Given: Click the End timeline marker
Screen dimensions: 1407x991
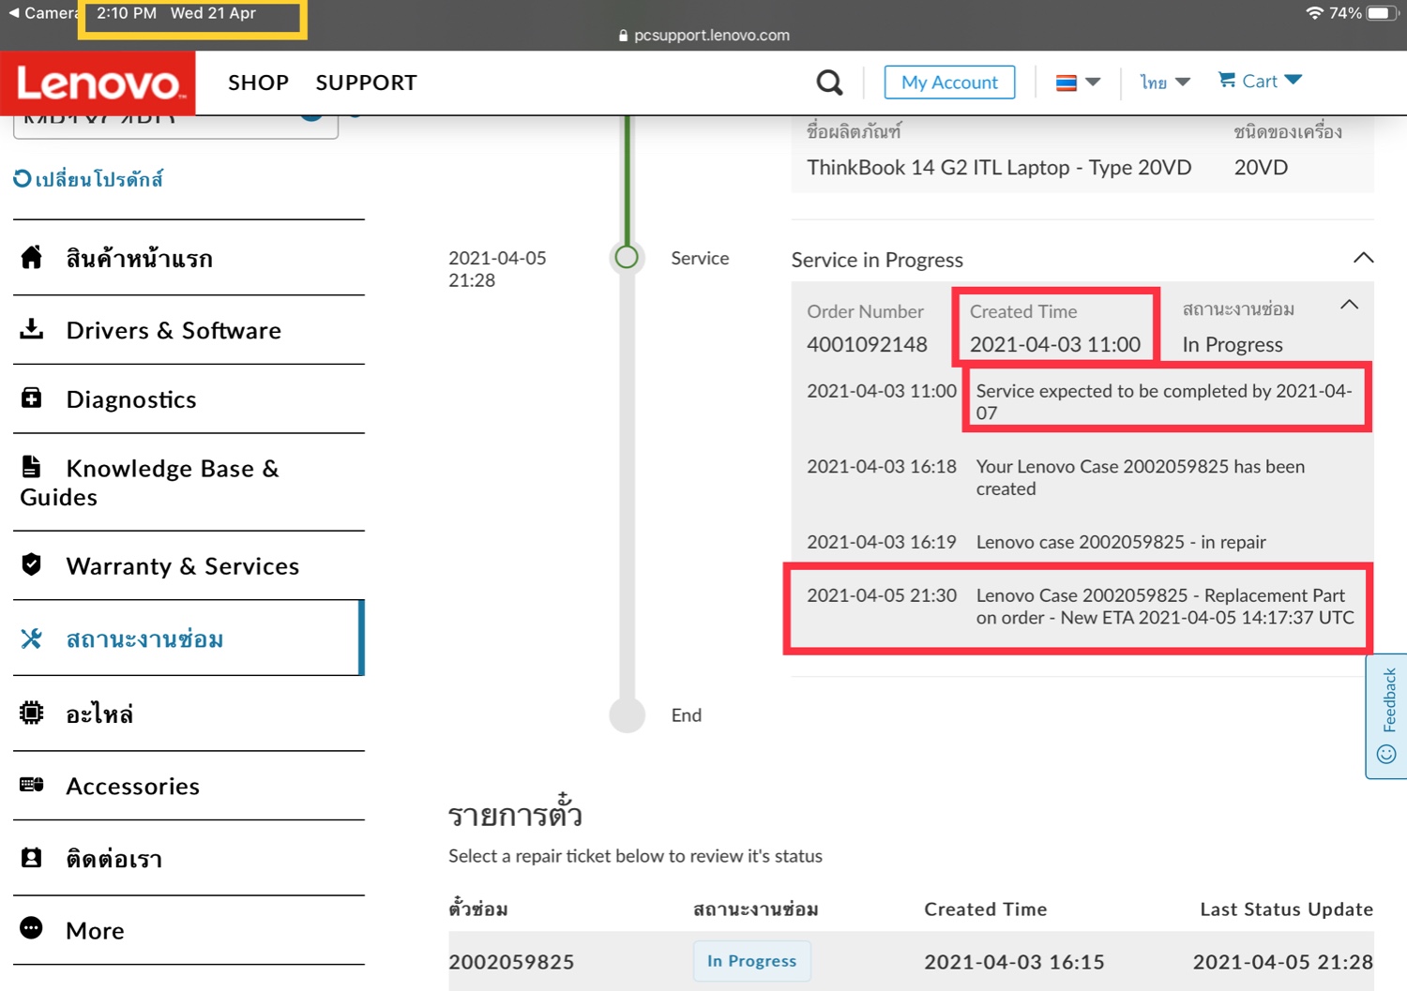Looking at the screenshot, I should [x=627, y=714].
